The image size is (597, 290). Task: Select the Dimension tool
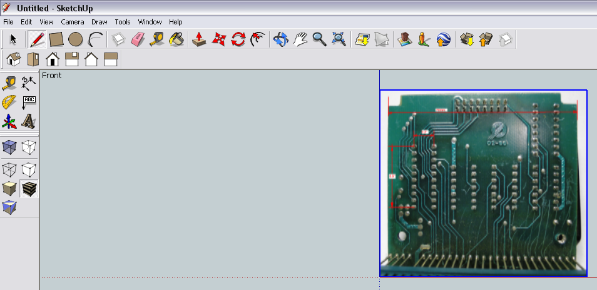tap(29, 83)
